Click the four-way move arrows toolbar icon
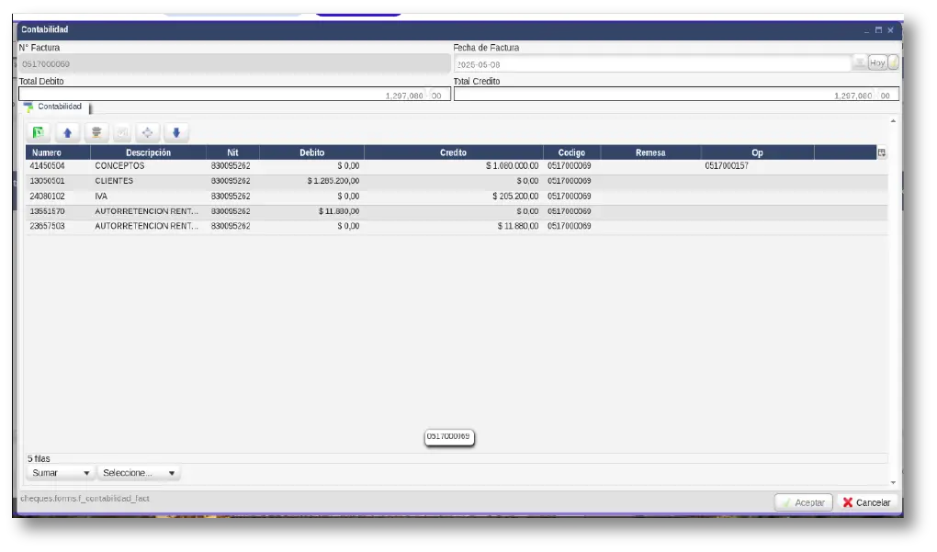The width and height of the screenshot is (937, 552). 148,132
